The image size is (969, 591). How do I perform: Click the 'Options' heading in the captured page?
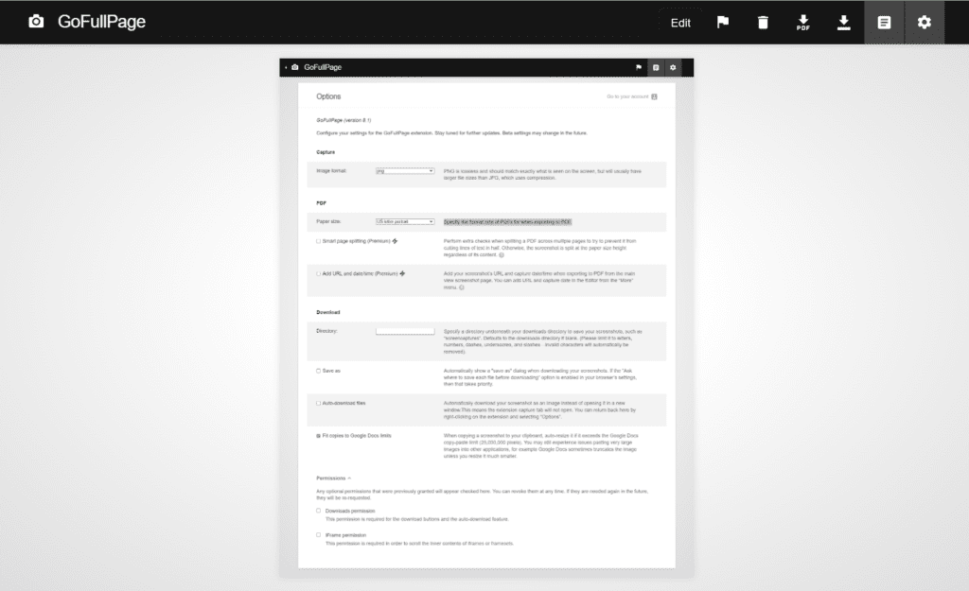click(x=328, y=96)
